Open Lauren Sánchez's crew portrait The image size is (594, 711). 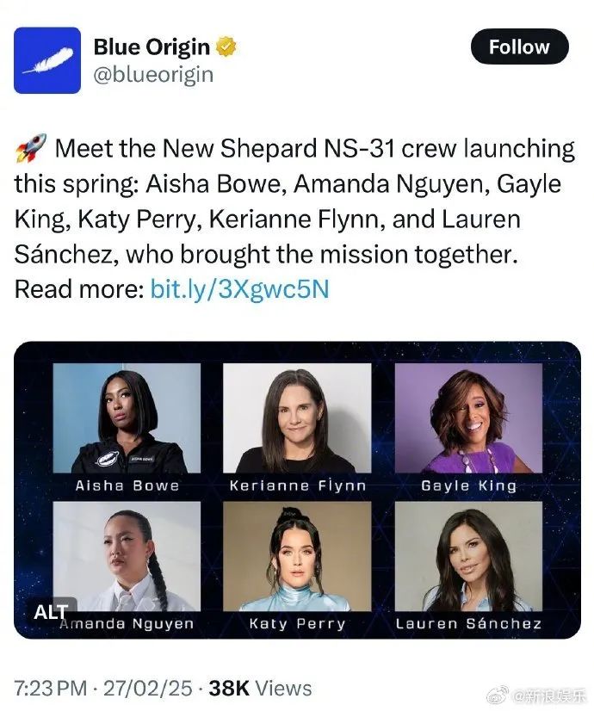click(468, 556)
